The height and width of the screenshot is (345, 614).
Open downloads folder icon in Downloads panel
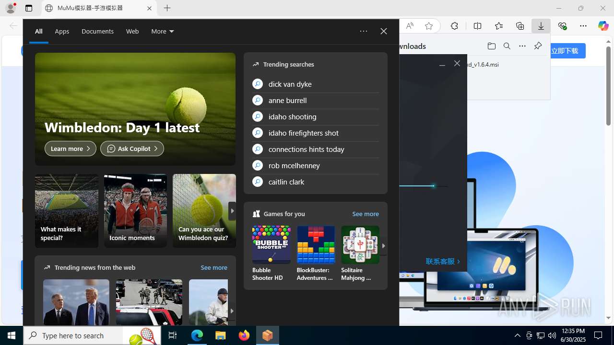(492, 46)
